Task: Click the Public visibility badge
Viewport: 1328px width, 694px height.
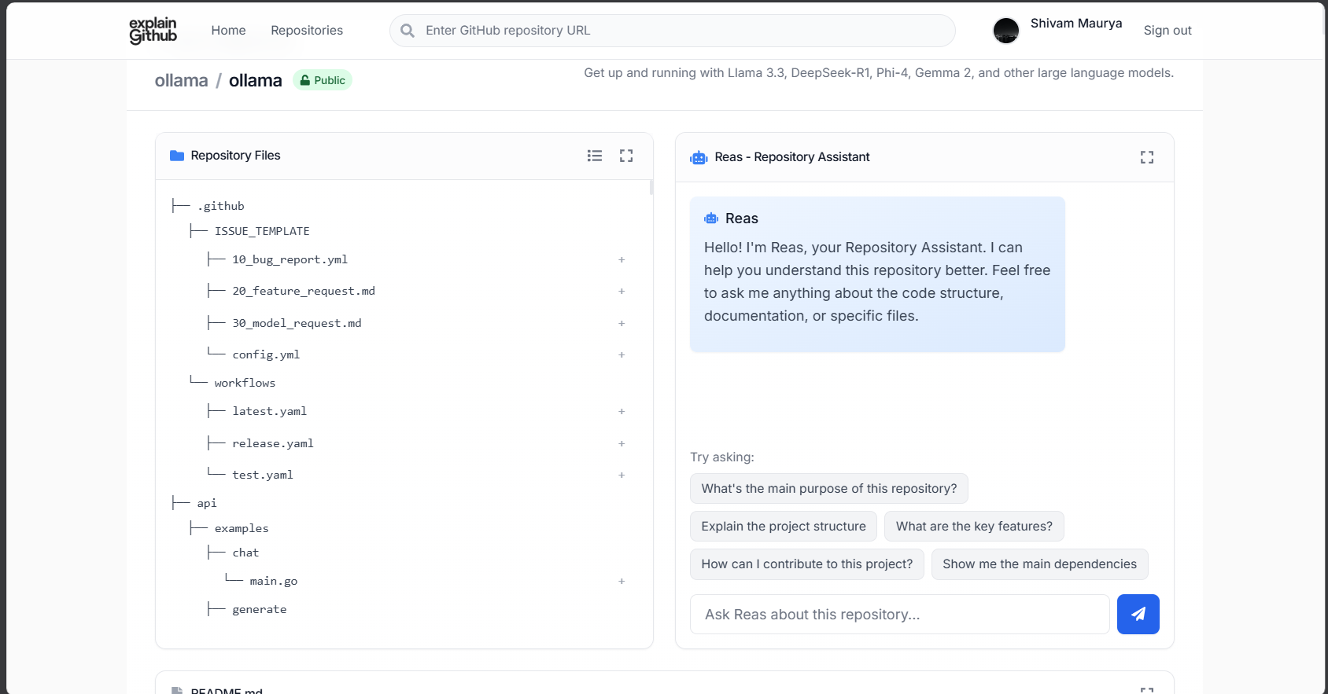Action: pyautogui.click(x=323, y=80)
